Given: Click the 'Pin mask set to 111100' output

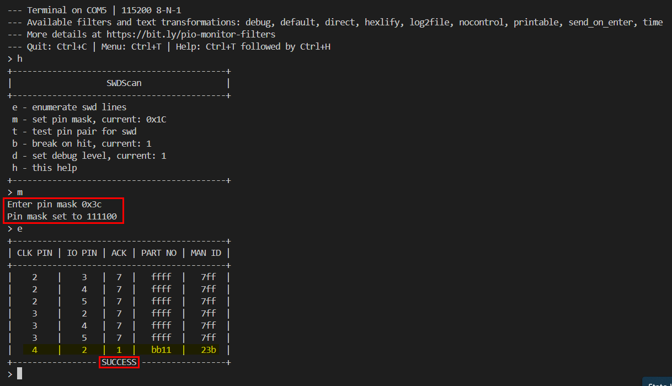Looking at the screenshot, I should click(62, 216).
